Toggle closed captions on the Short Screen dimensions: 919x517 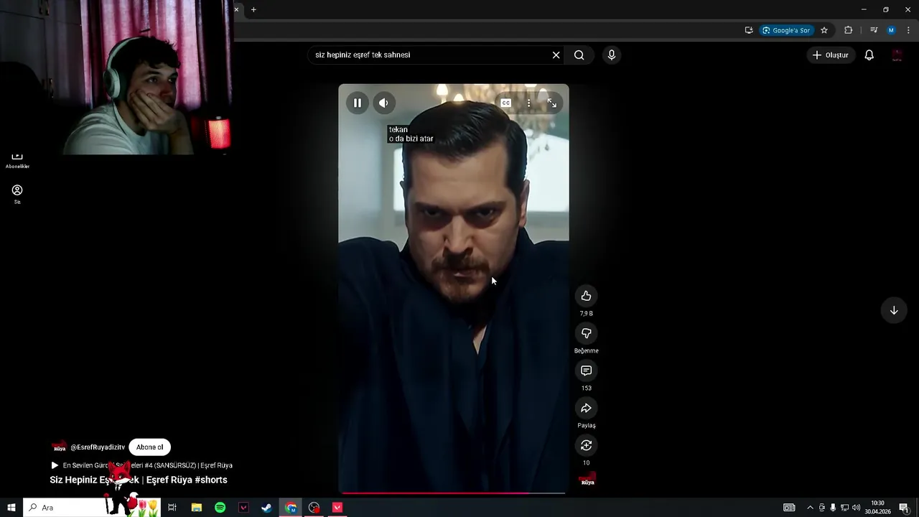505,103
